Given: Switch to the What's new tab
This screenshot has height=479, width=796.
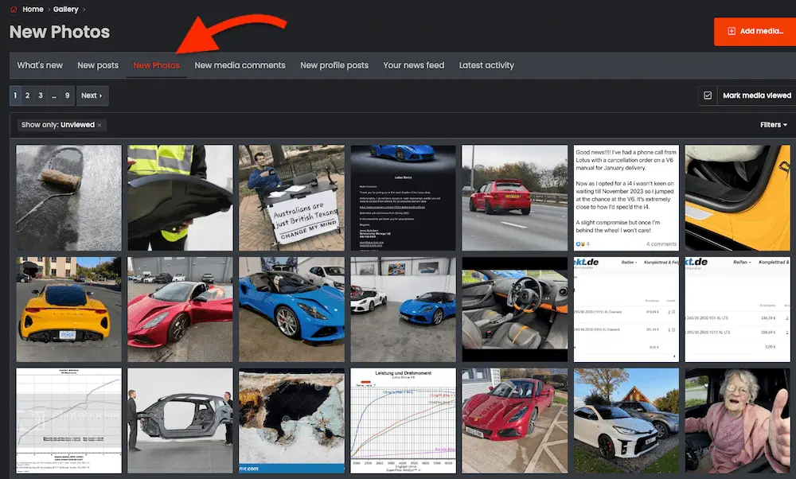Looking at the screenshot, I should (x=40, y=65).
